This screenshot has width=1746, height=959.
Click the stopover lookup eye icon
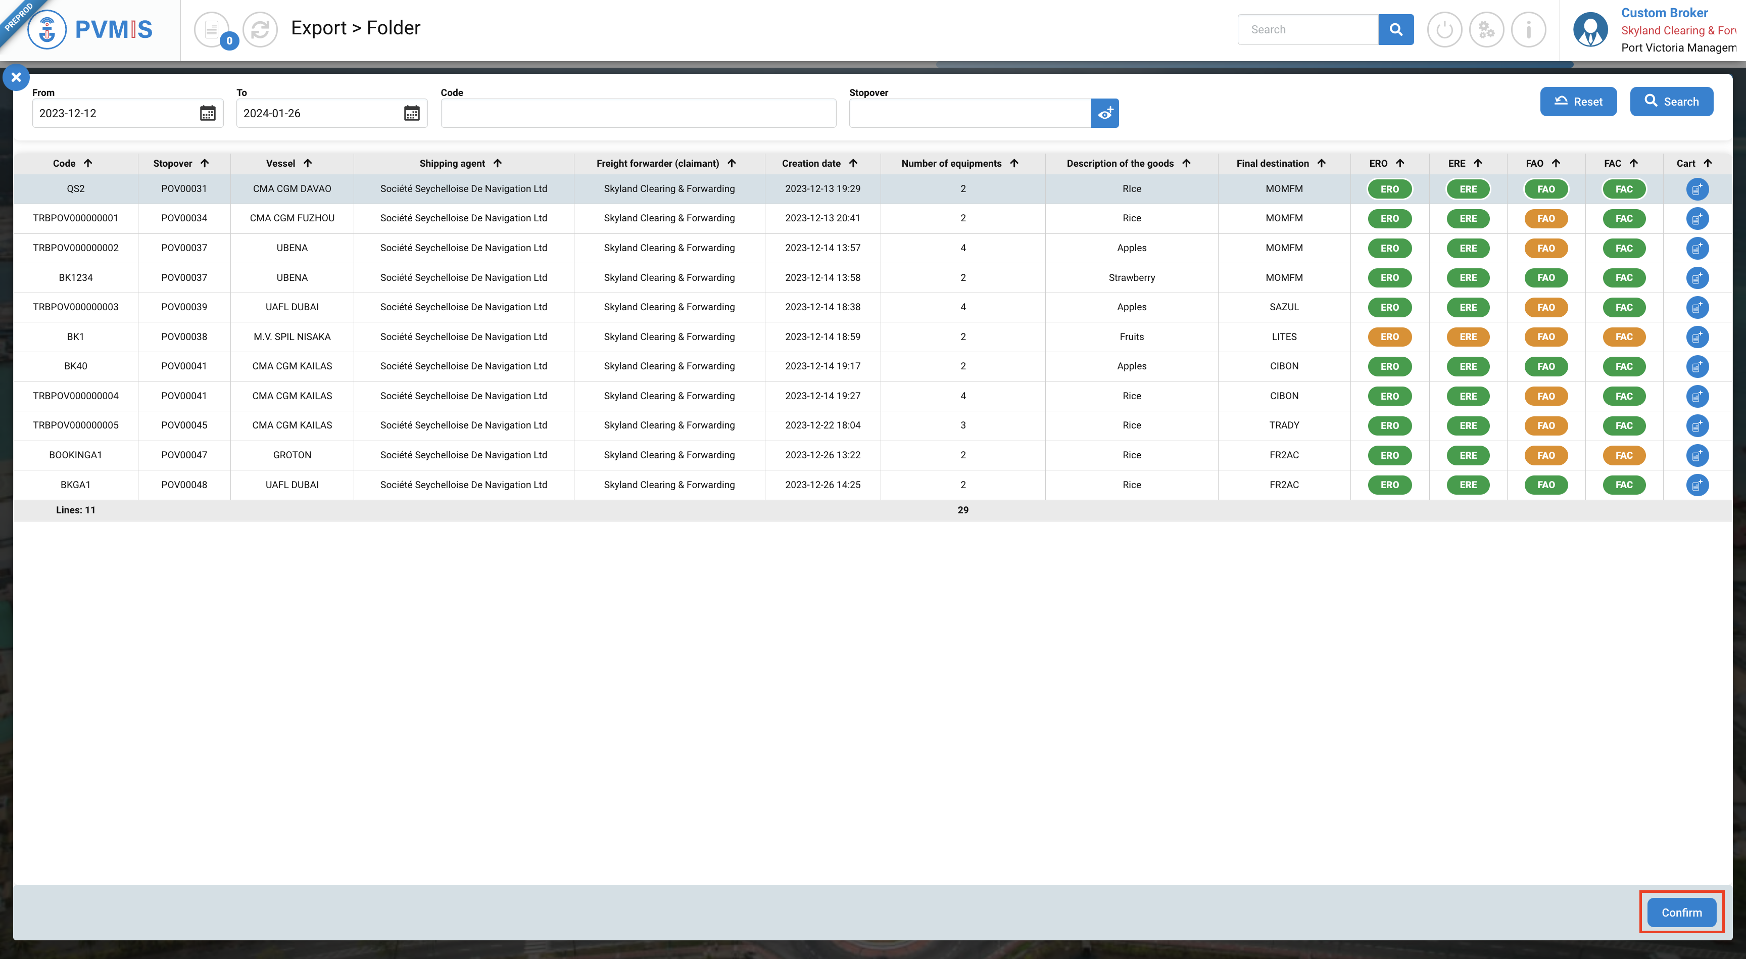pos(1105,113)
